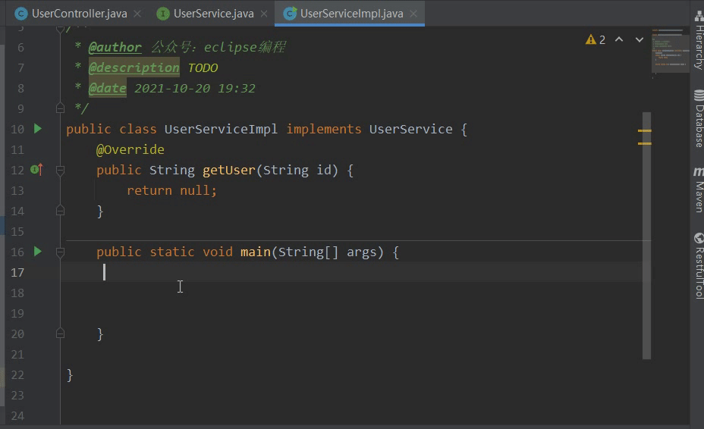Go to next highlighted error arrow

tap(640, 39)
